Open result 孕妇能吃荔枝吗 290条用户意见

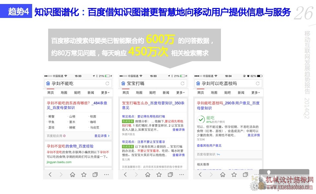tap(228, 106)
